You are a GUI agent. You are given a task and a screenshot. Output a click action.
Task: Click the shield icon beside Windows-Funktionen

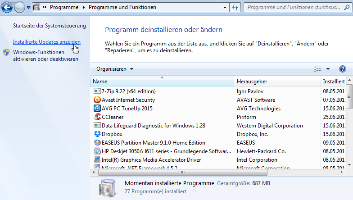tap(6, 52)
